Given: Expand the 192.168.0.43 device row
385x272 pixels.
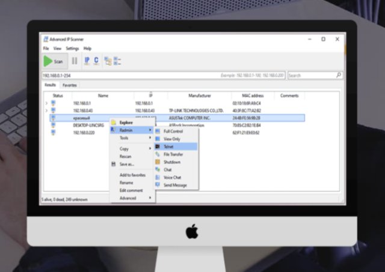Looking at the screenshot, I should tap(46, 110).
